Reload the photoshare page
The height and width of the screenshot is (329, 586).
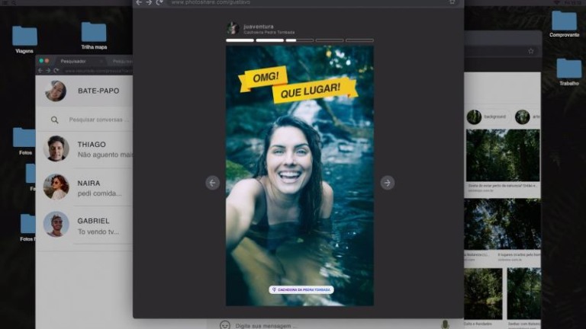coord(159,2)
